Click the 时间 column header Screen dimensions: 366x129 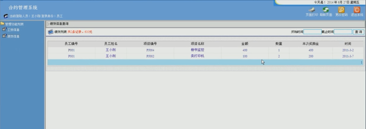coord(348,44)
